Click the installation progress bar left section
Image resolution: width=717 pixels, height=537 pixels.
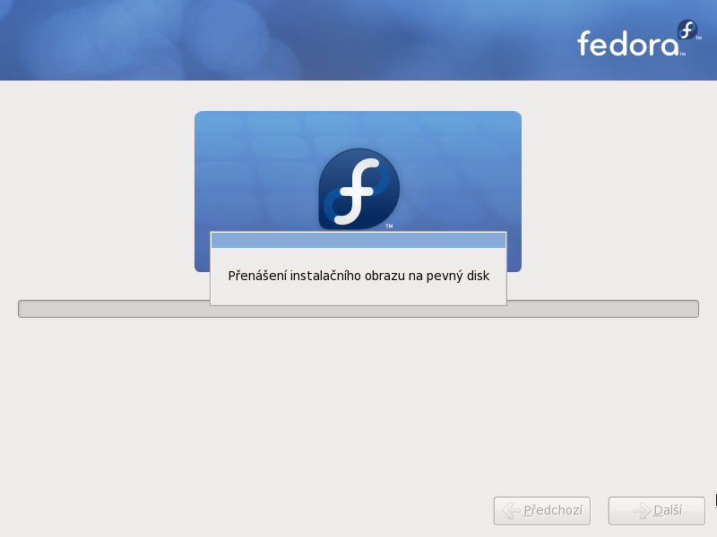coord(114,309)
